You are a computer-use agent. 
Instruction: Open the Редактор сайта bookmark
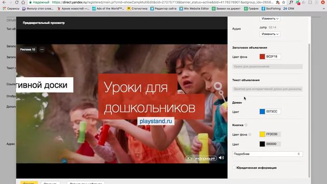[x=163, y=9]
